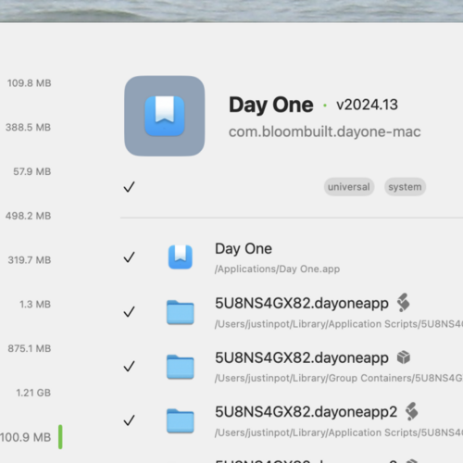Click the Group Containers path text
The height and width of the screenshot is (463, 463).
click(x=339, y=378)
